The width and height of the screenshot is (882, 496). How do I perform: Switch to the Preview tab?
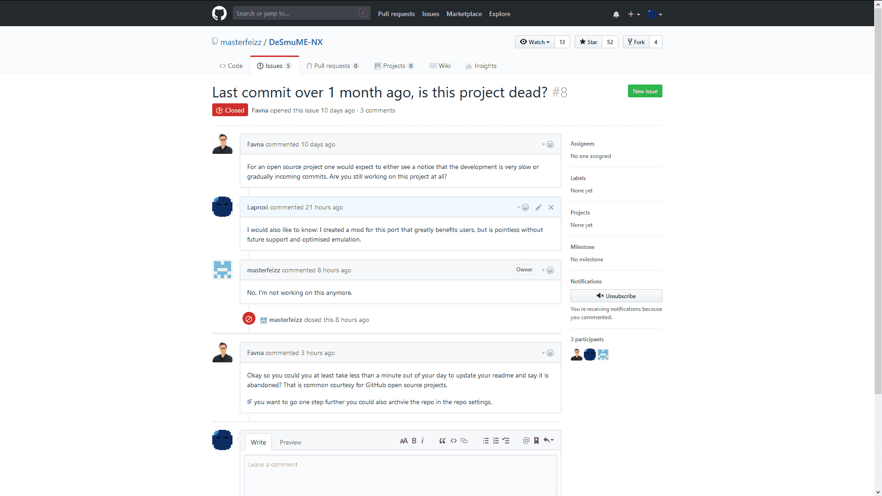pyautogui.click(x=290, y=442)
